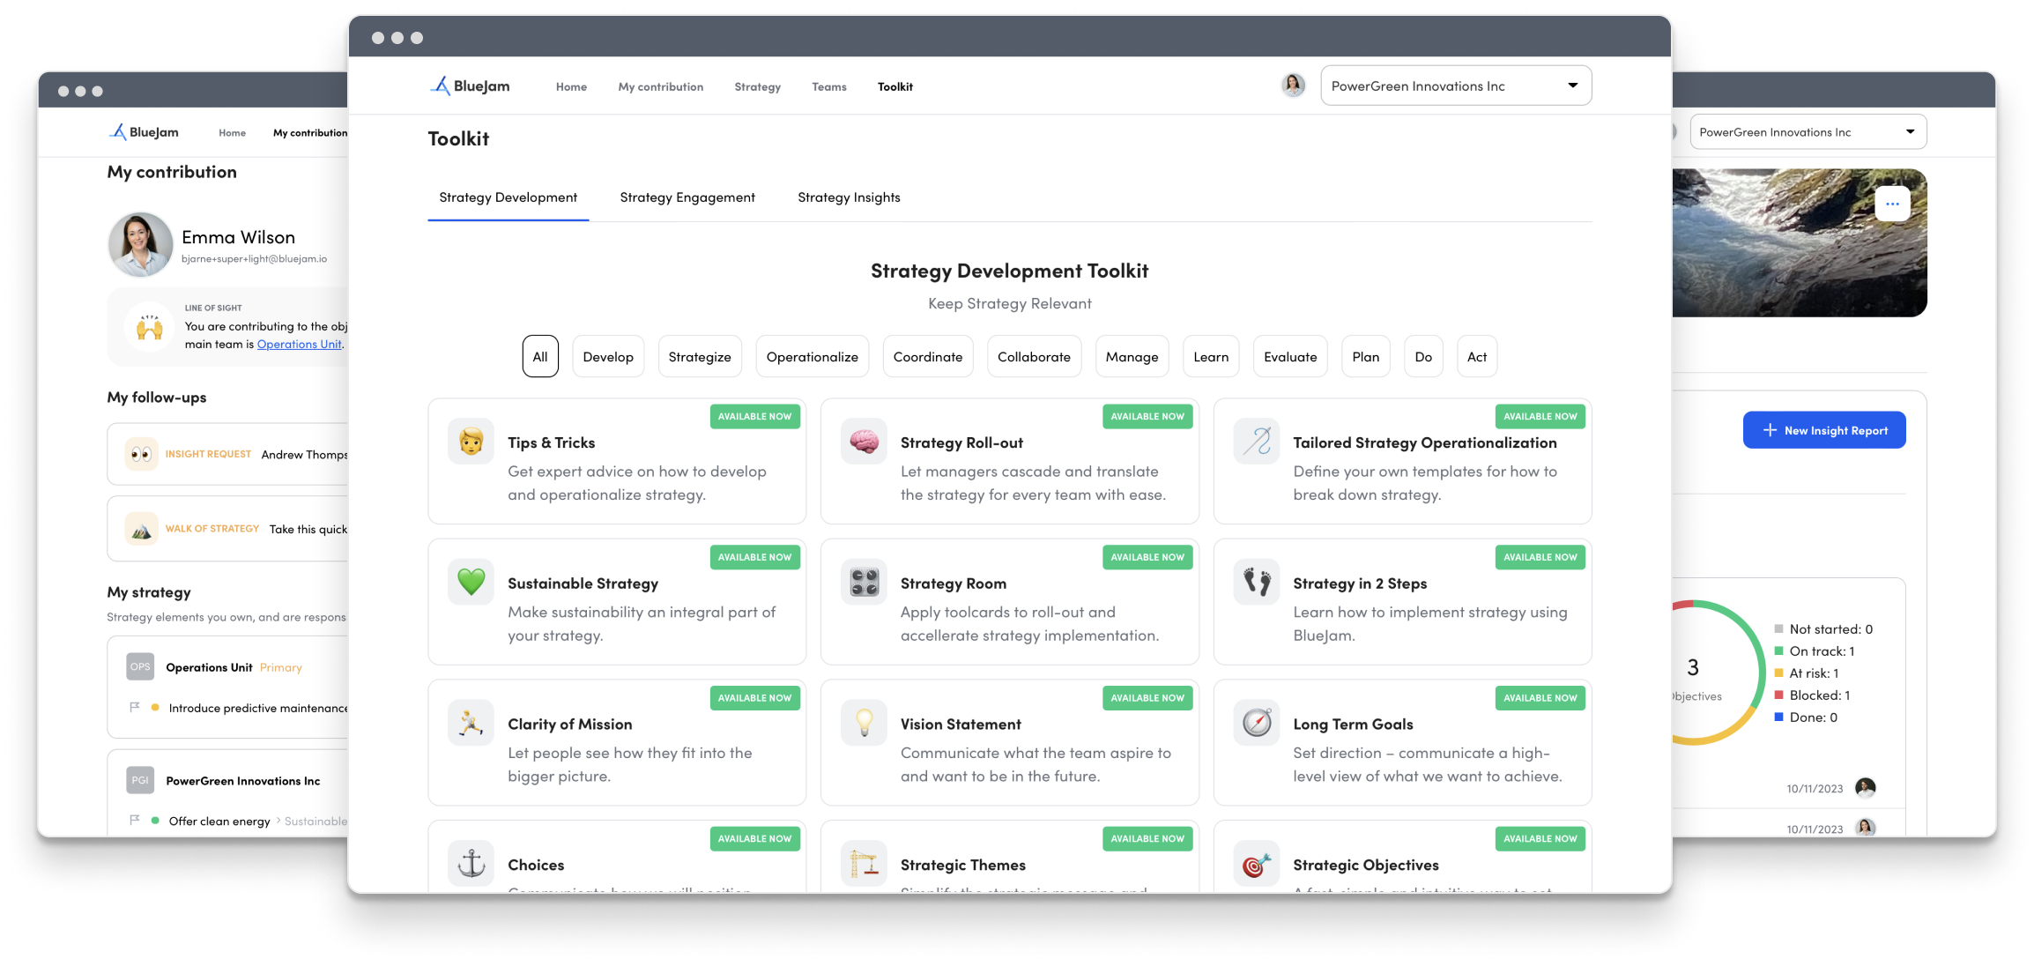Toggle the Collaborate filter chip
Screen dimensions: 2034x959
1034,357
